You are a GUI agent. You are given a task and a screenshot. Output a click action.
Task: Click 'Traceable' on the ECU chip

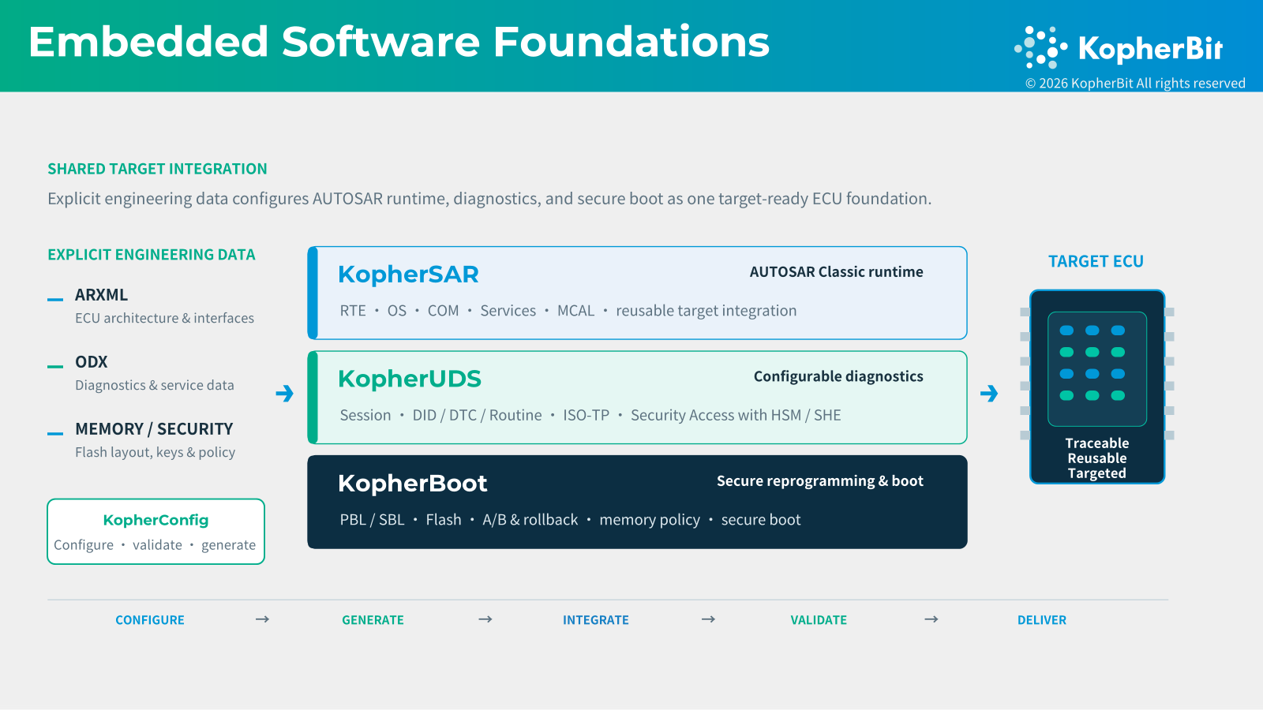click(1097, 443)
